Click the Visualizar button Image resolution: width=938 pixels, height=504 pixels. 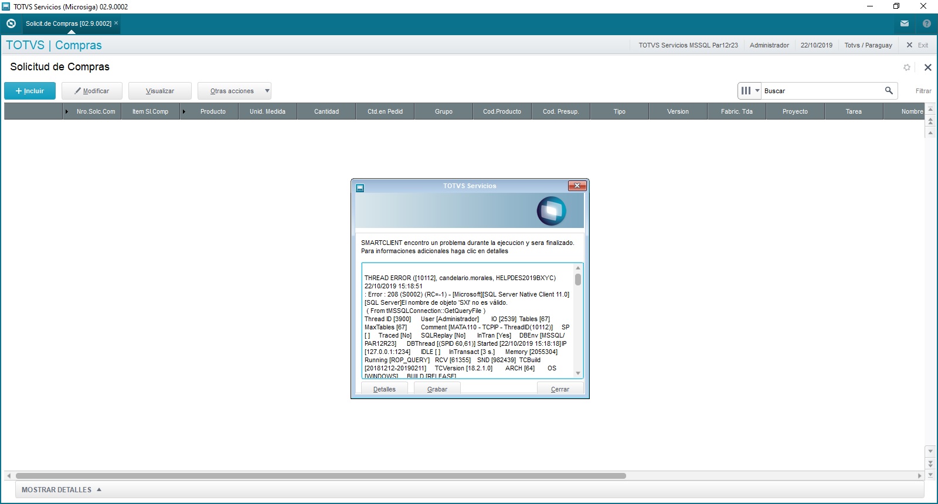(x=160, y=91)
